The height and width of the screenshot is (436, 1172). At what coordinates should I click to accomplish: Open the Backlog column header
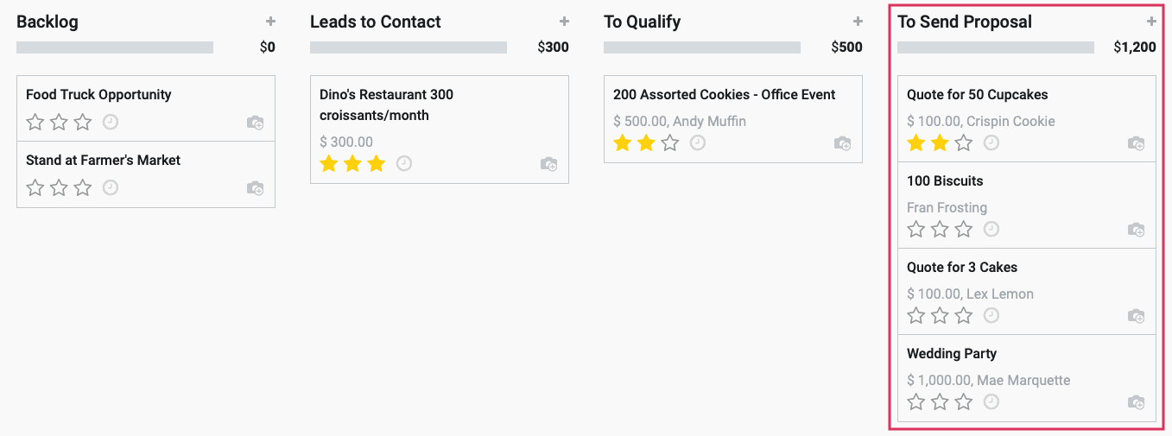click(48, 22)
